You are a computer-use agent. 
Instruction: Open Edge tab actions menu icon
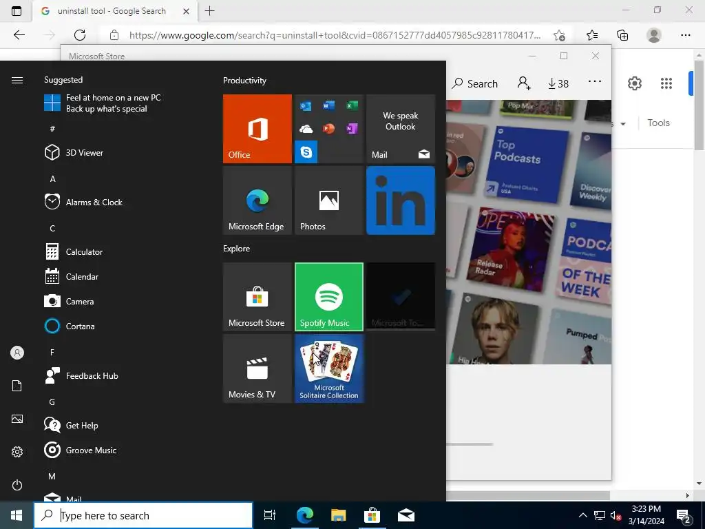coord(17,11)
